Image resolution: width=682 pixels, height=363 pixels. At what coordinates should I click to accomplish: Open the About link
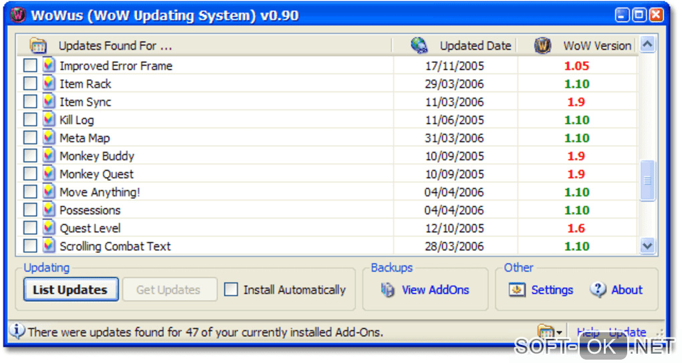pyautogui.click(x=627, y=289)
